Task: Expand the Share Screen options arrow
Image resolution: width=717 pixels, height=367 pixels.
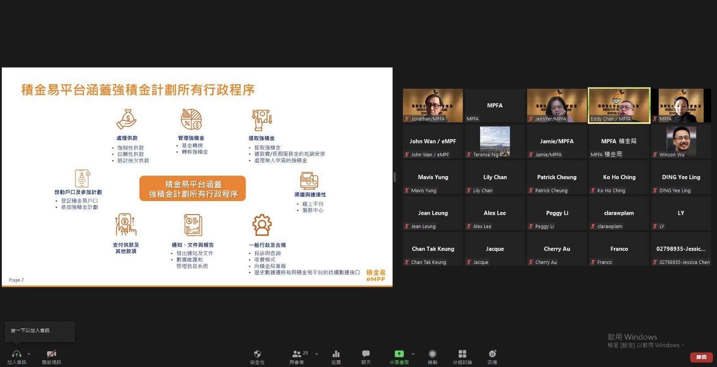Action: click(413, 354)
